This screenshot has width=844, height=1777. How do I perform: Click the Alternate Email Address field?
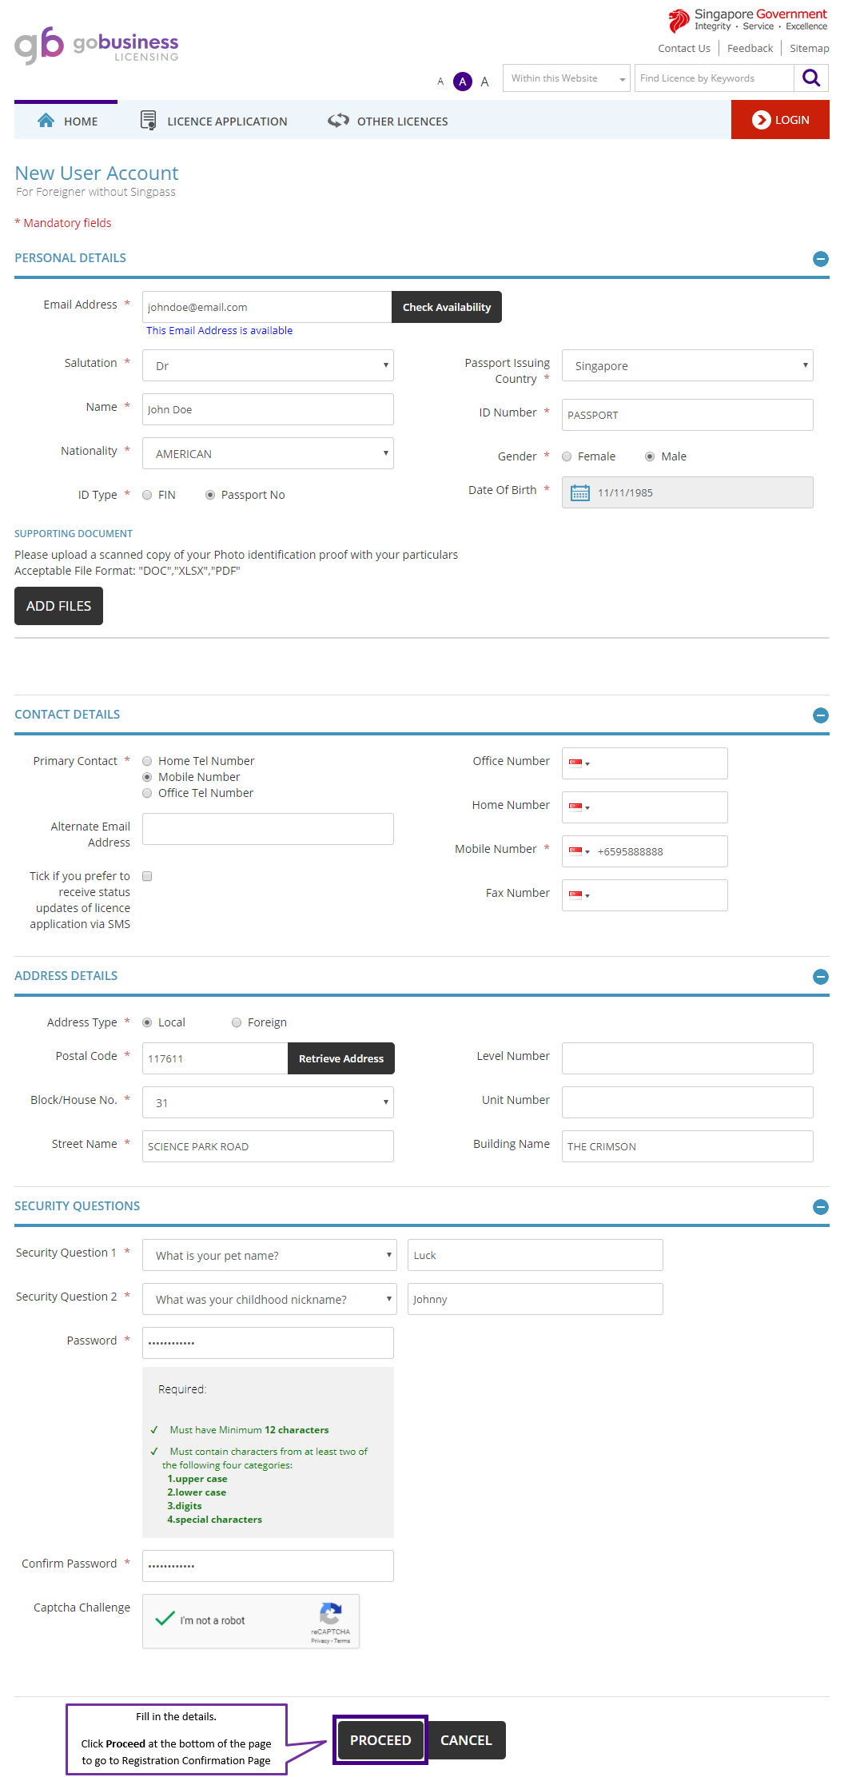(268, 829)
